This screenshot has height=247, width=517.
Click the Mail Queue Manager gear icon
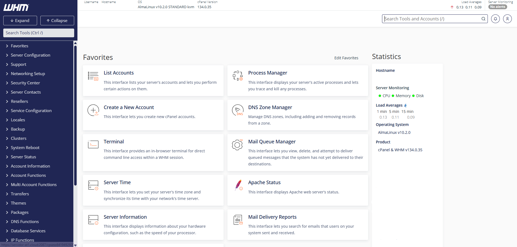coord(237,145)
